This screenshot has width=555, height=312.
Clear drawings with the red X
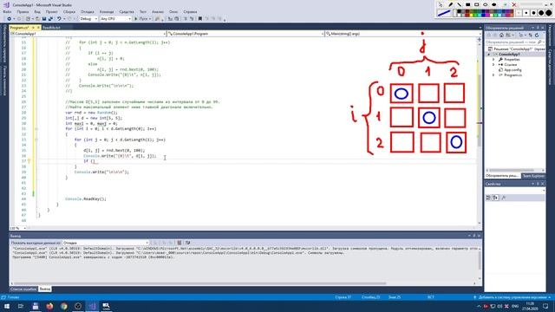pos(514,4)
